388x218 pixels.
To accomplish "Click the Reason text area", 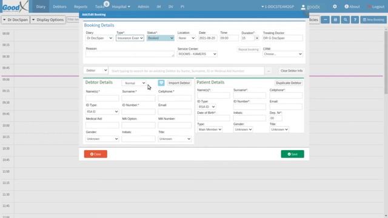I will coord(130,54).
